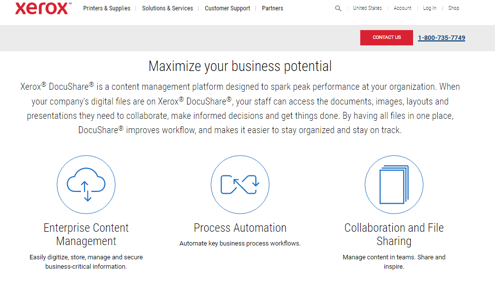Open the Shop link
The width and height of the screenshot is (495, 283).
point(454,8)
